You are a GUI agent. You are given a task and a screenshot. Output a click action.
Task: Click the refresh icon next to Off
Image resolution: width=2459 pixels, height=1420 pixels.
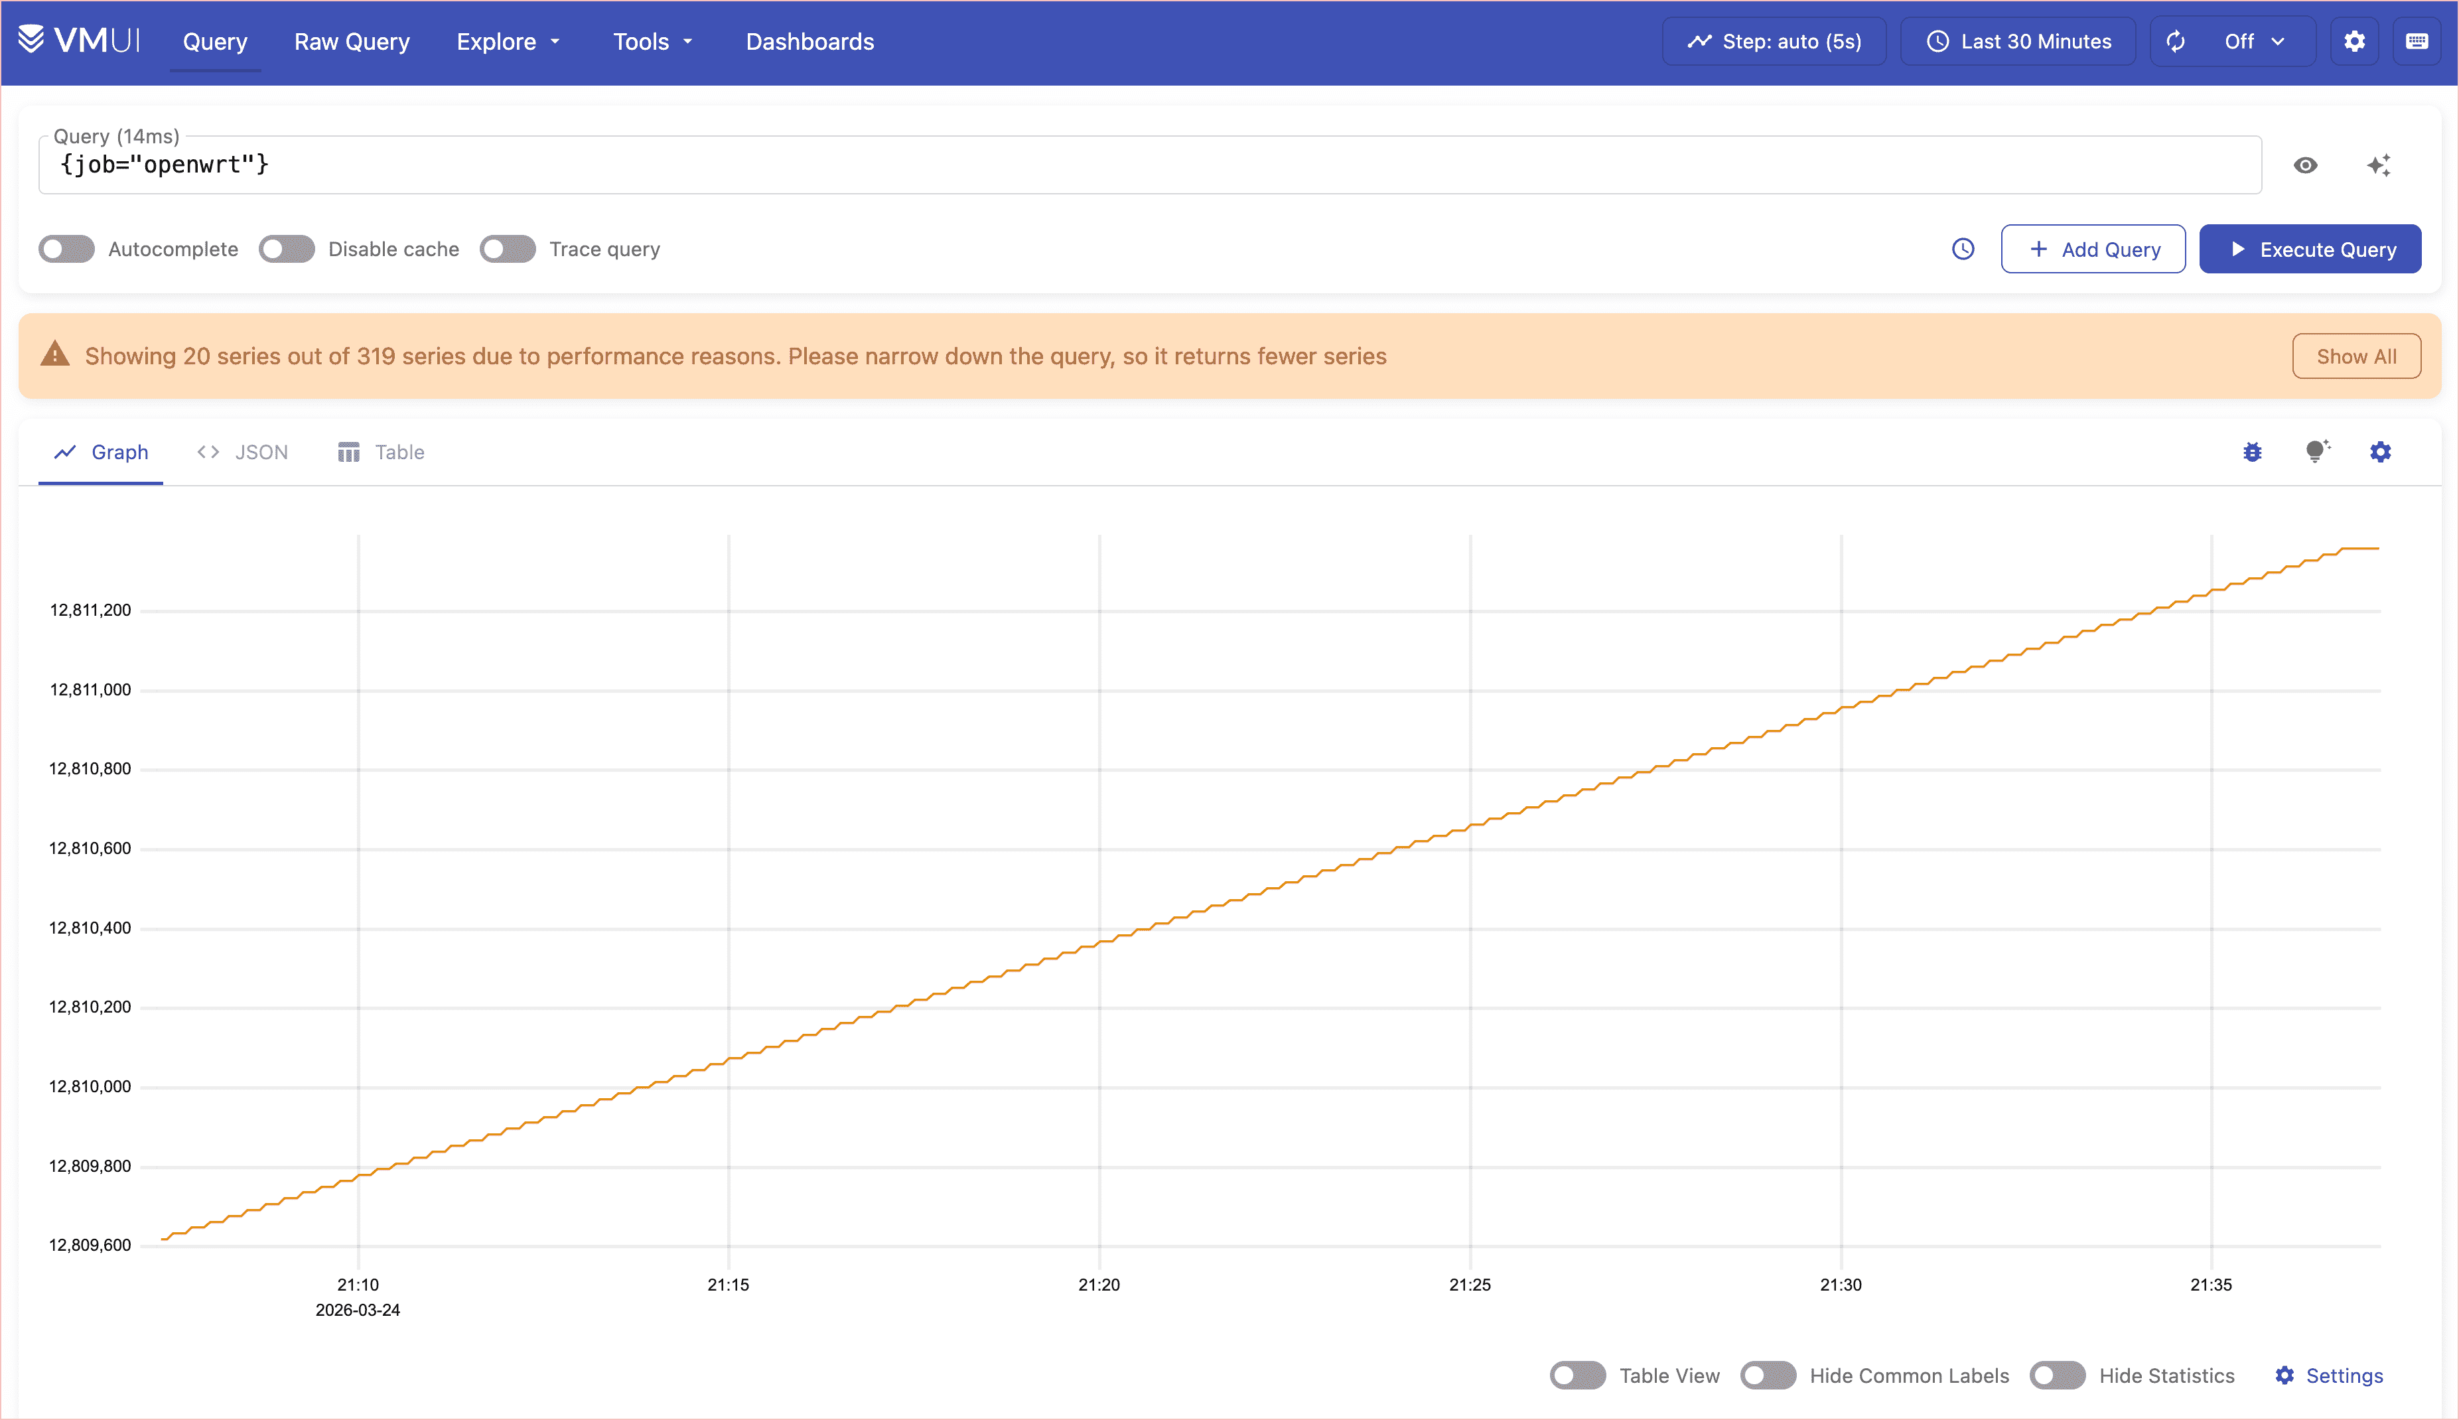point(2175,41)
